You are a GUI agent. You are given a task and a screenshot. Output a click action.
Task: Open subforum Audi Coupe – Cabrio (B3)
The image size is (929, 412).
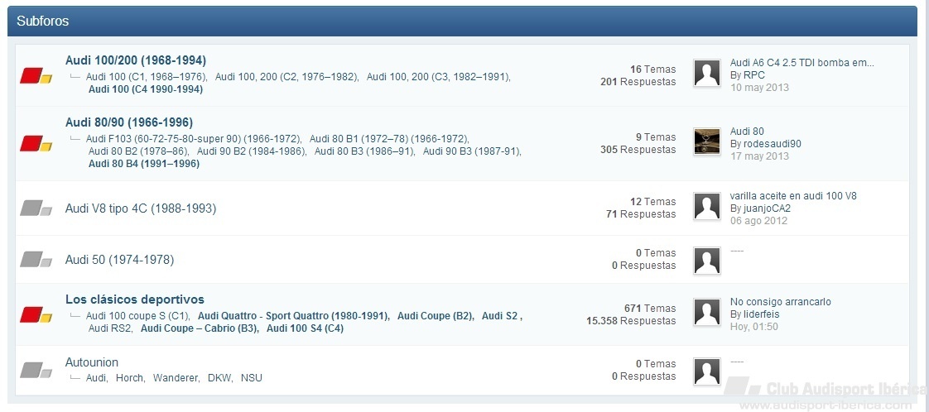tap(200, 328)
